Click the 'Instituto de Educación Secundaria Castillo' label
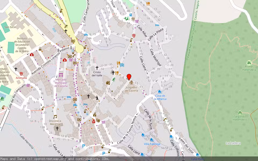This screenshot has width=258, height=161. click(22, 45)
